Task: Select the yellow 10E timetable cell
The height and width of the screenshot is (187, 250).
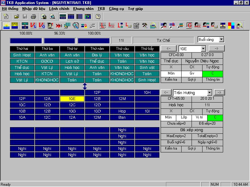Action: click(x=72, y=99)
